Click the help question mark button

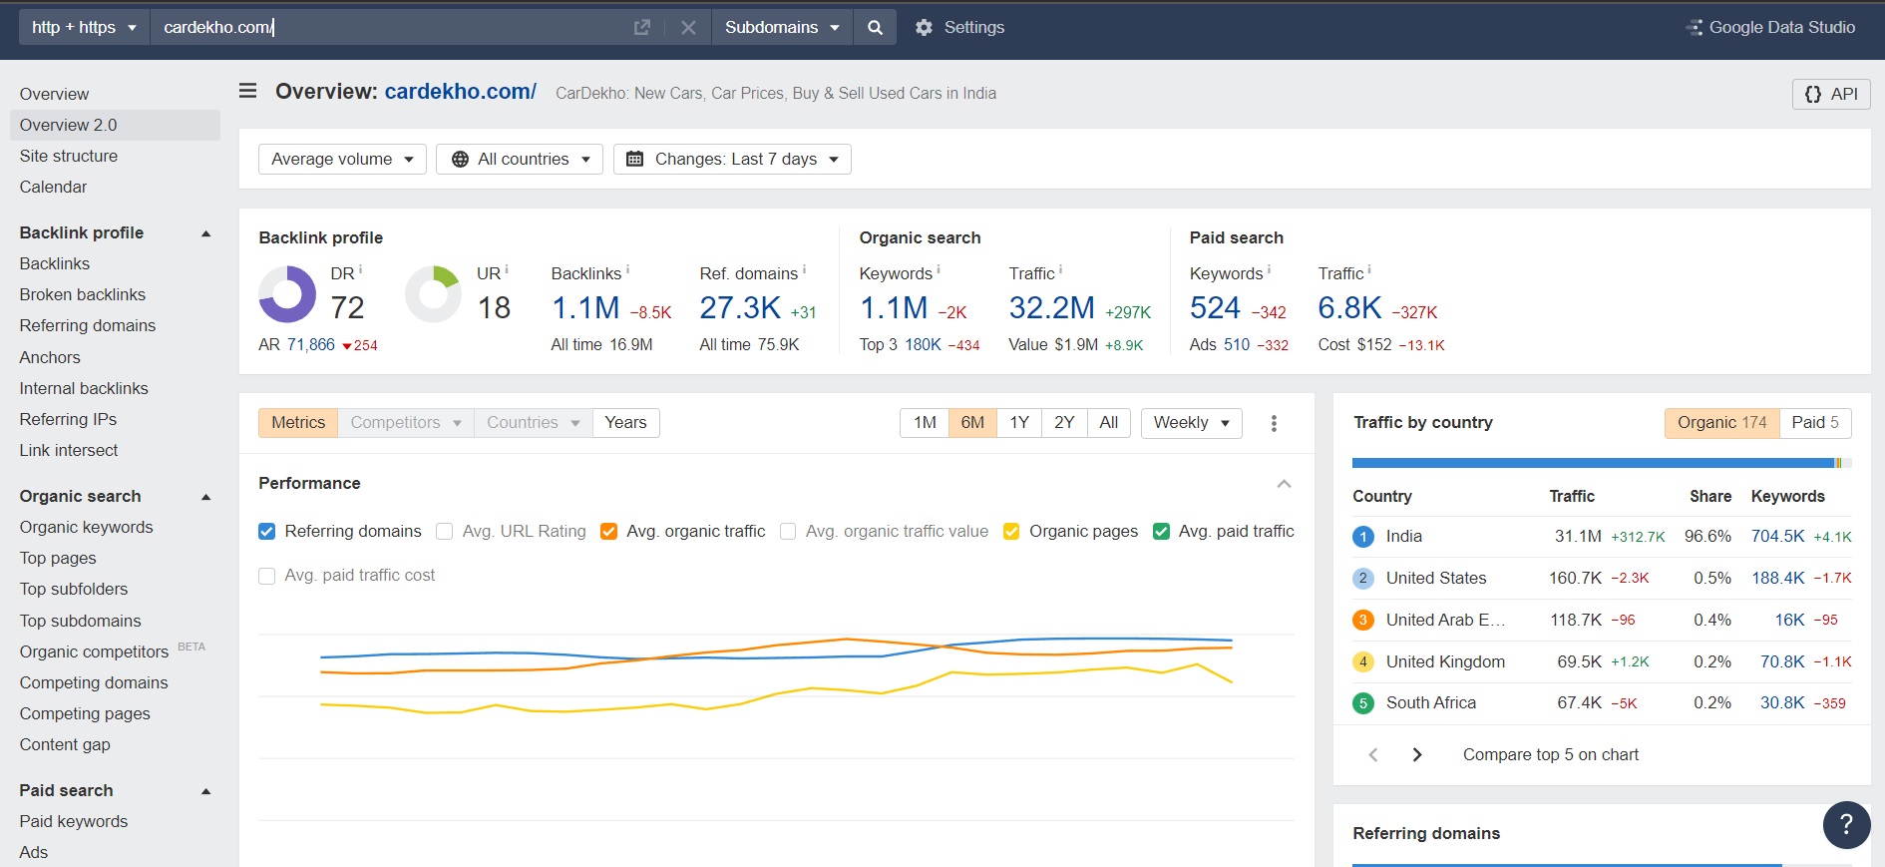(x=1846, y=825)
